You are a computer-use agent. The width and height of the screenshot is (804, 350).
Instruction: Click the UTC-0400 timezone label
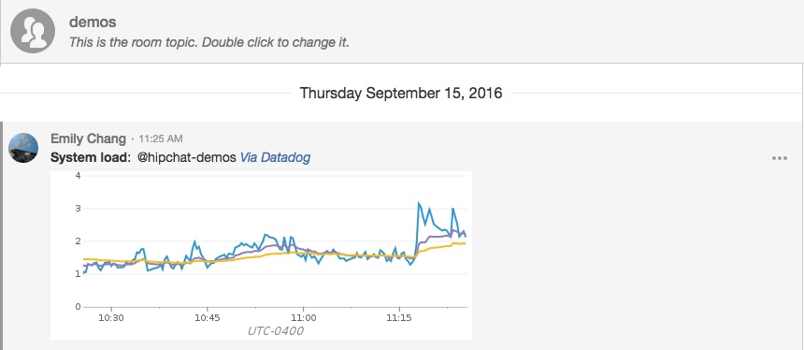(276, 331)
